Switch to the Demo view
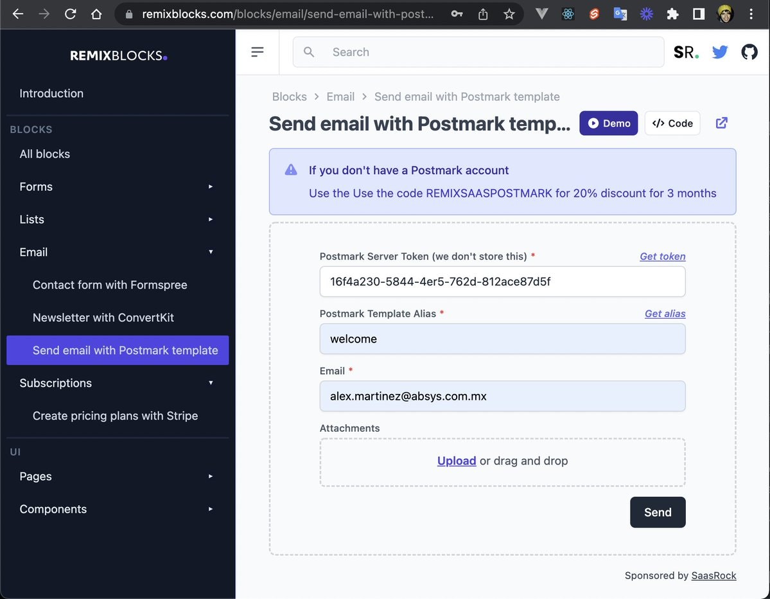The height and width of the screenshot is (599, 770). pyautogui.click(x=608, y=123)
